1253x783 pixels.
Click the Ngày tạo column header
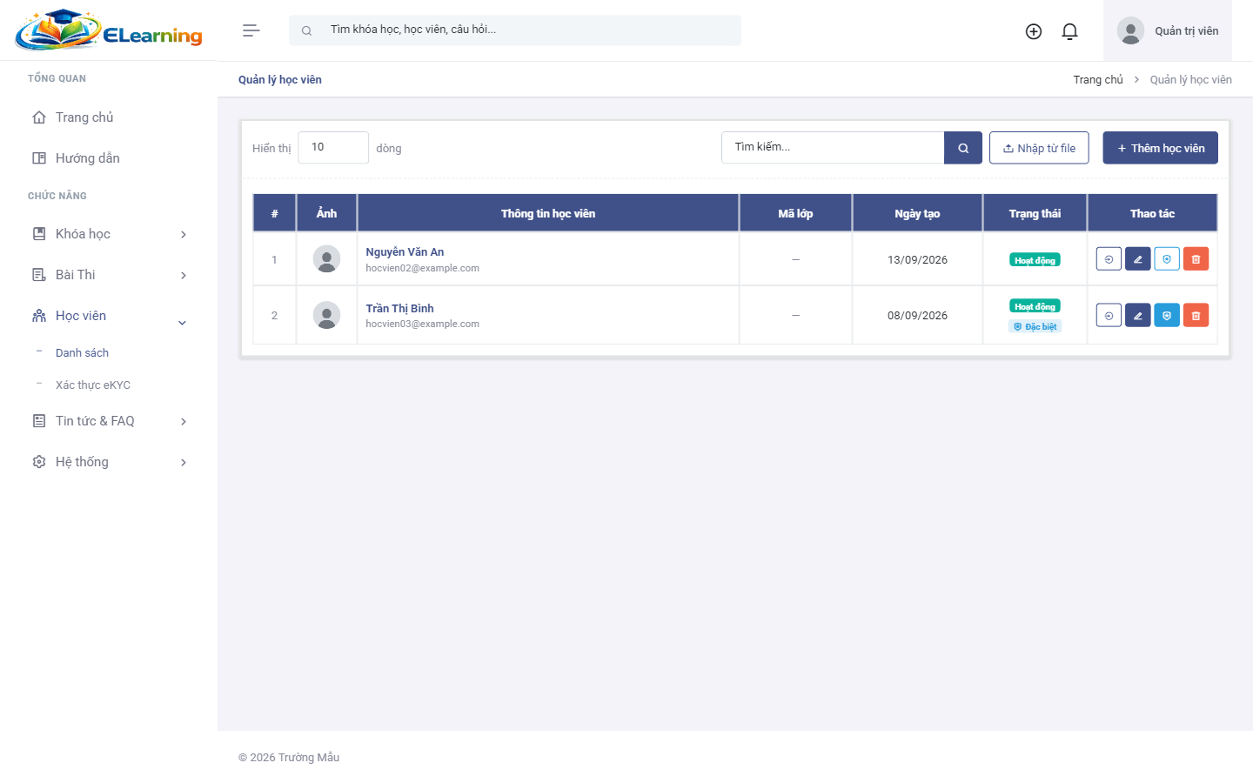pos(917,213)
